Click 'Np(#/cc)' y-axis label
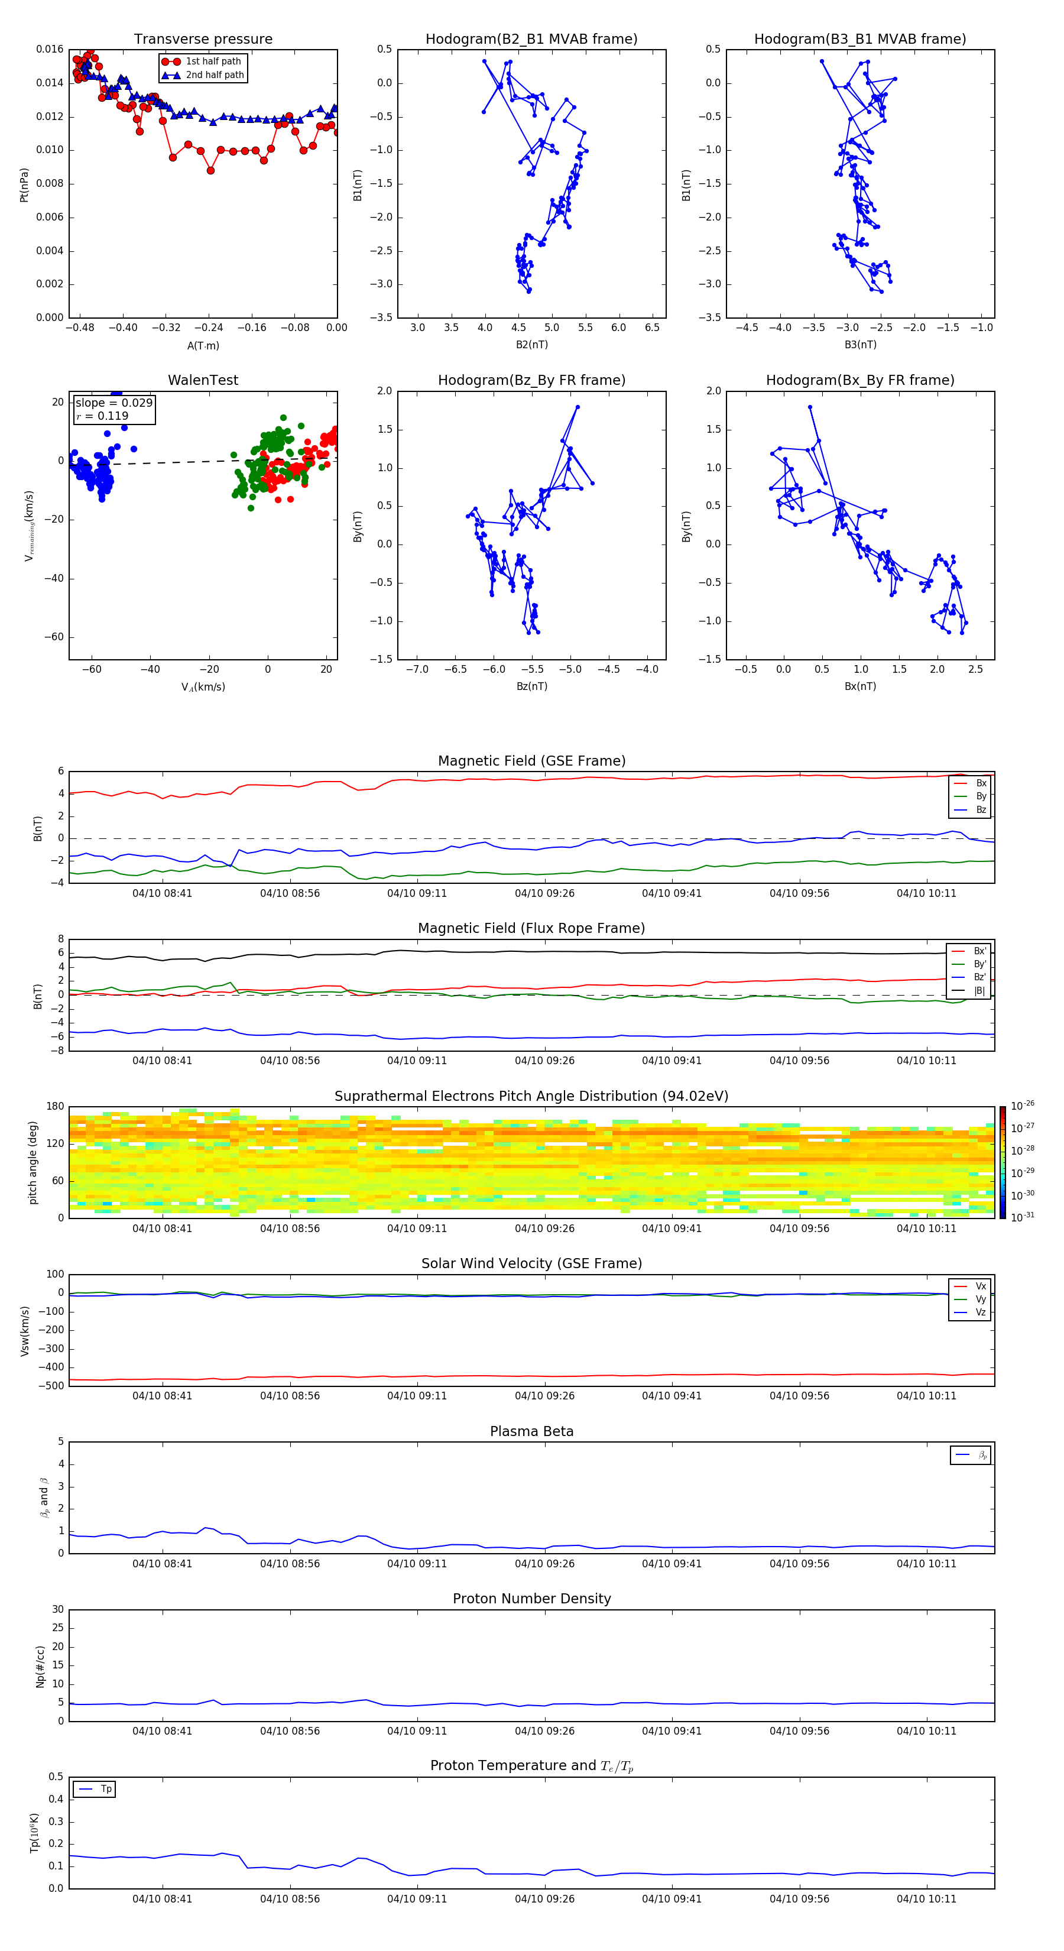This screenshot has width=1064, height=1951. [x=40, y=1666]
